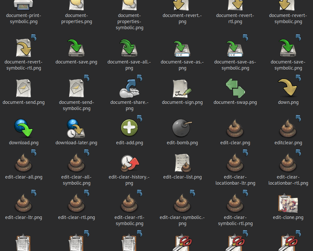Click the document-share.png hand icon
This screenshot has width=313, height=251.
tap(129, 88)
